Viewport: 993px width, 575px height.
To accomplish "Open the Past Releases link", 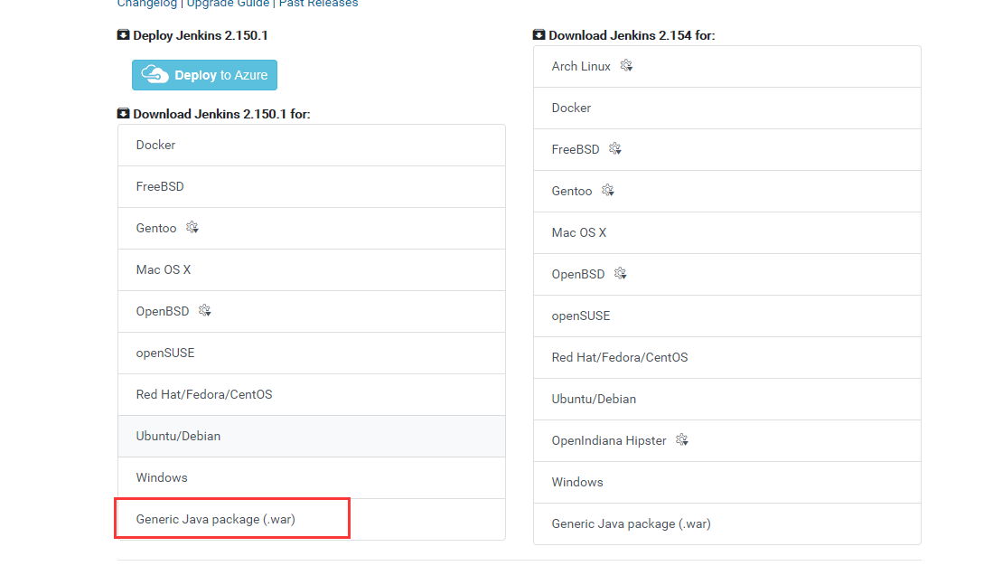I will click(318, 4).
